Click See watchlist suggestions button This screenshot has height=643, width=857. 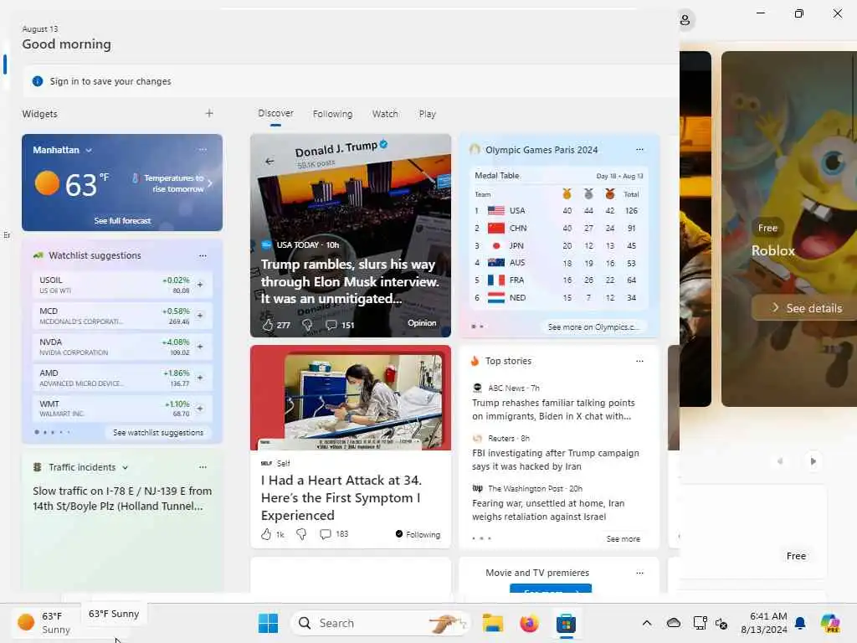[158, 433]
